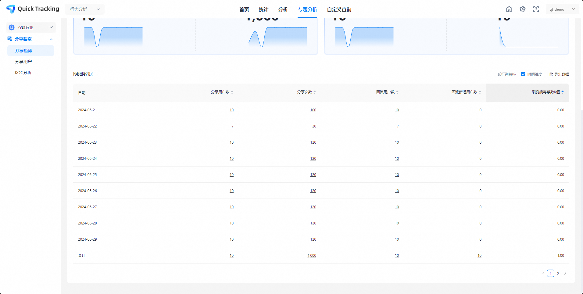Viewport: 583px width, 294px height.
Task: Open the 行为分析 dropdown
Action: coord(85,9)
